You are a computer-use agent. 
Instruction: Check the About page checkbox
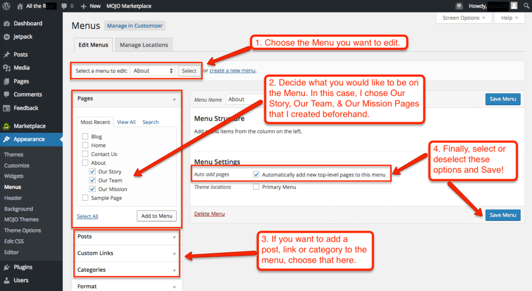pos(85,163)
